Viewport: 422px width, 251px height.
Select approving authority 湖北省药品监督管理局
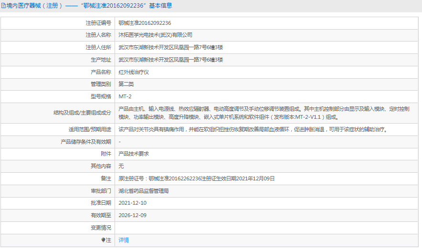coord(144,191)
